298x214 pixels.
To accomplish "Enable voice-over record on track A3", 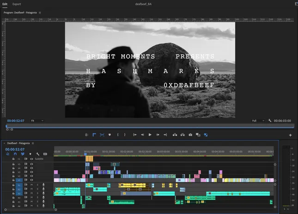I will [43, 193].
